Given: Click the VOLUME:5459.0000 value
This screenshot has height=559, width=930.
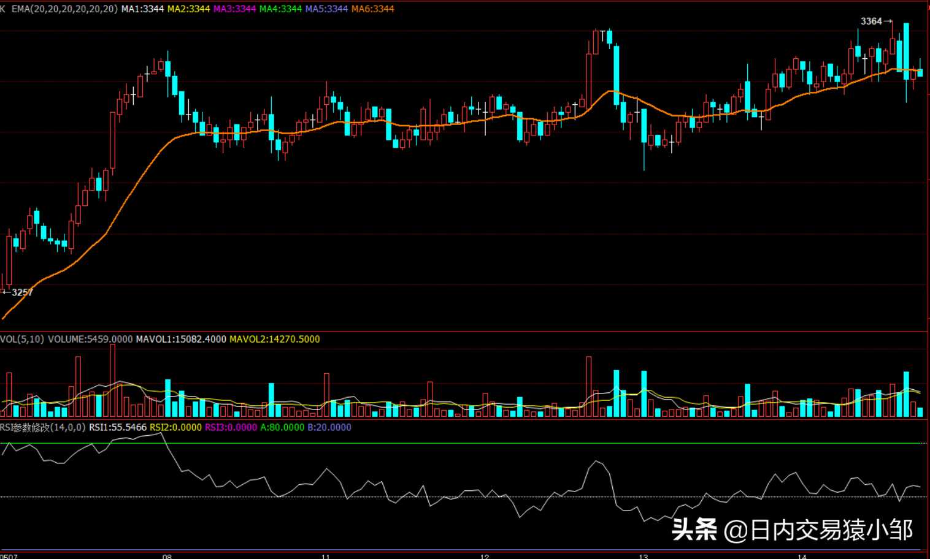Looking at the screenshot, I should click(90, 339).
